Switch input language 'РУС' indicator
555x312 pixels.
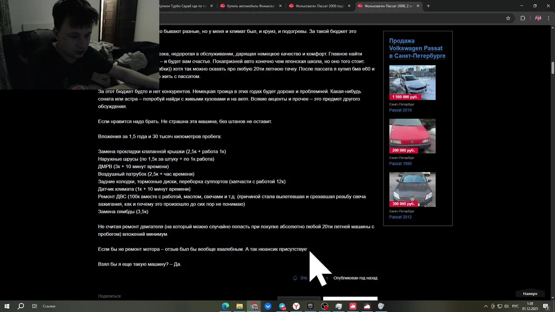pos(515,306)
